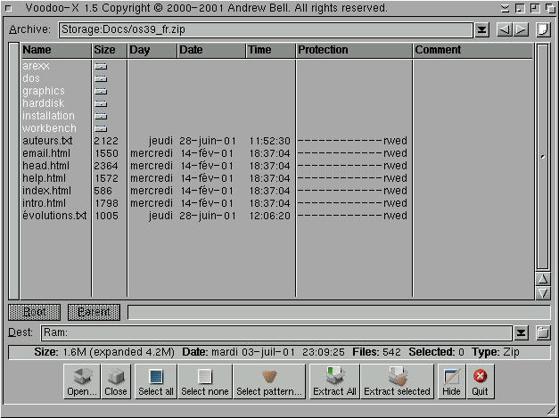Expand the Archive history dropdown
The width and height of the screenshot is (559, 418).
(481, 30)
